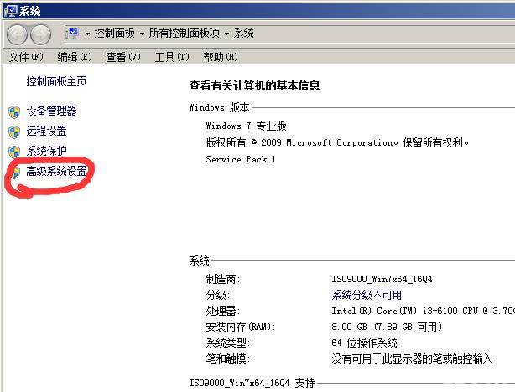Click the Forward navigation arrow button
Image resolution: width=515 pixels, height=392 pixels.
(40, 34)
